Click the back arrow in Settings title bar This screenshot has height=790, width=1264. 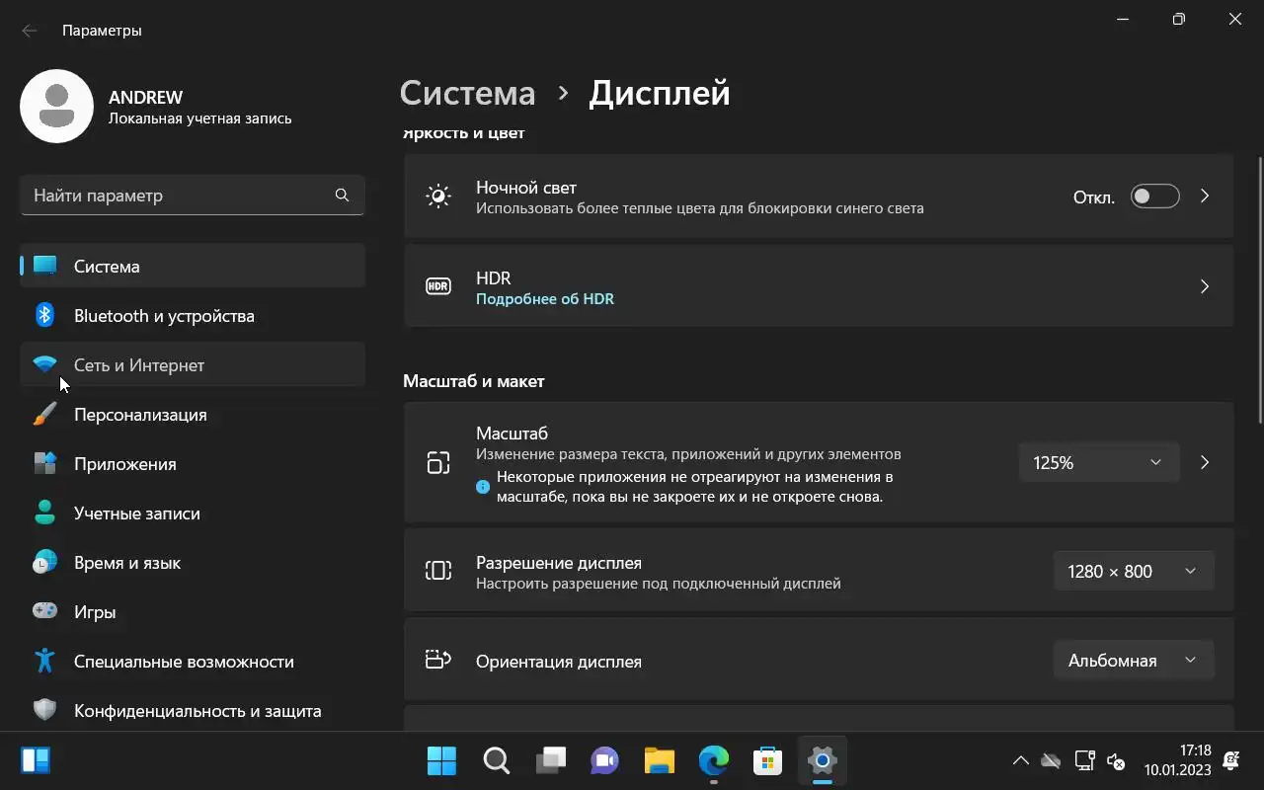click(30, 31)
